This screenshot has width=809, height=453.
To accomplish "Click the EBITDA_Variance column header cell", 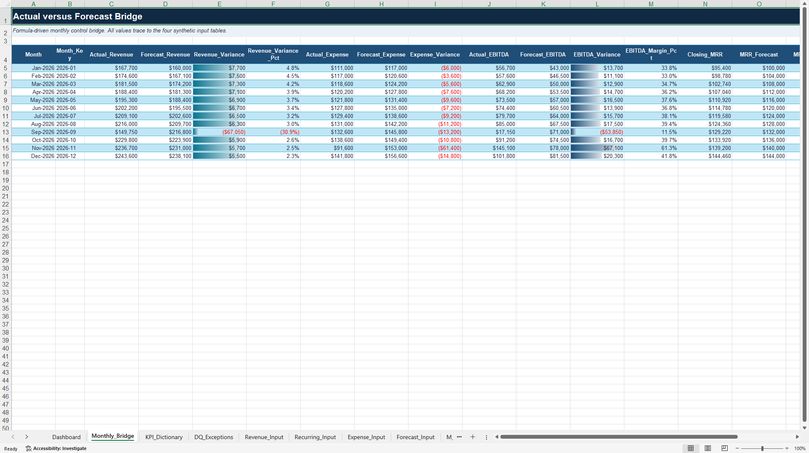I will 597,54.
